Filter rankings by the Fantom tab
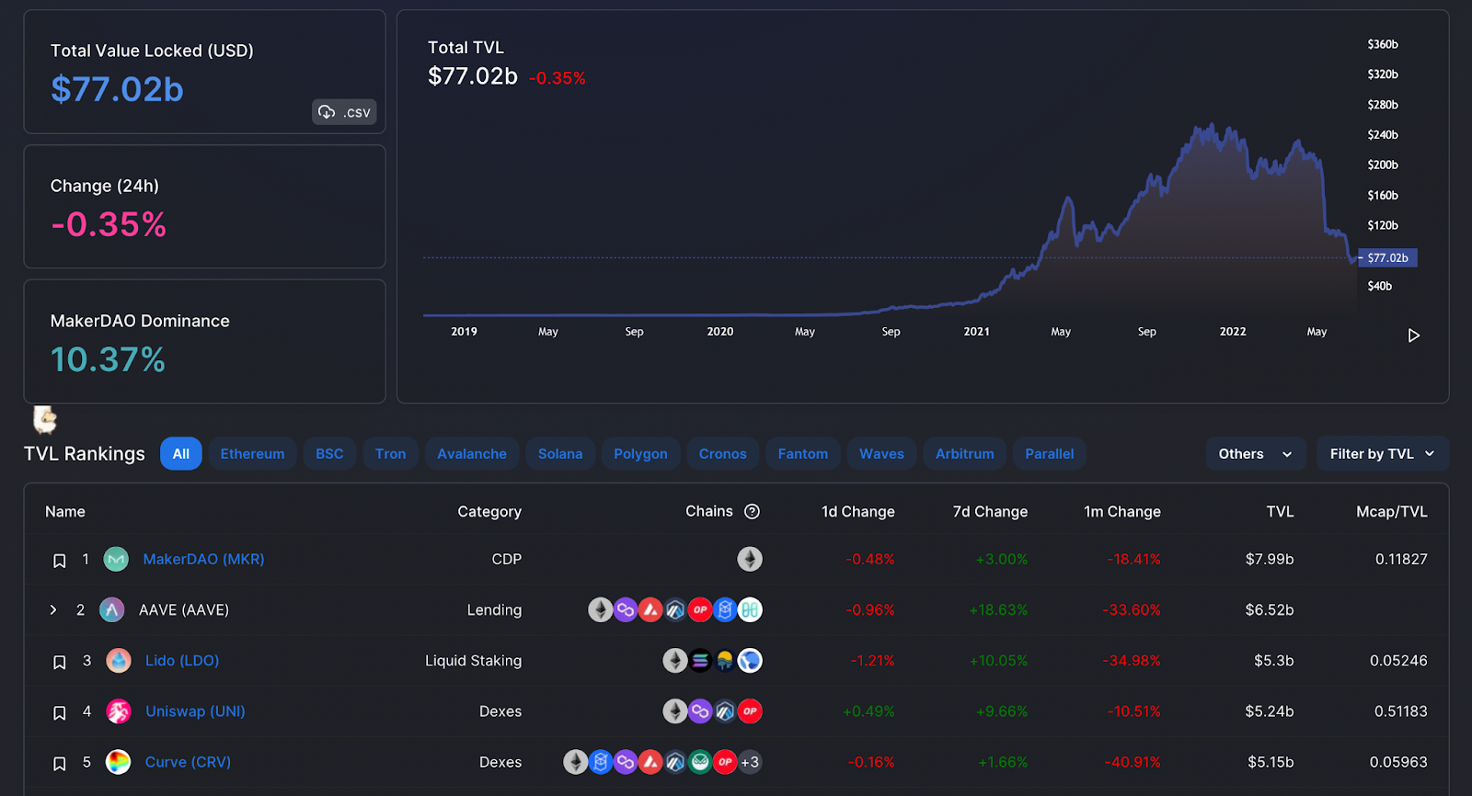Screen dimensions: 1472x796 pyautogui.click(x=803, y=454)
